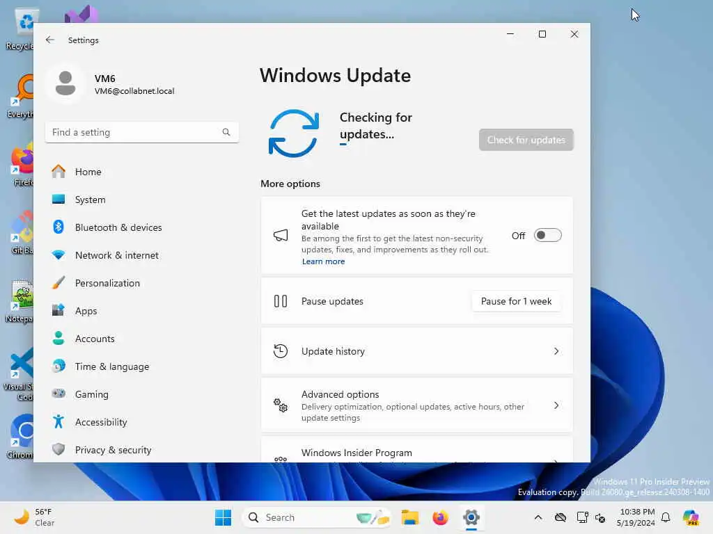
Task: Open File Explorer from taskbar
Action: click(409, 517)
